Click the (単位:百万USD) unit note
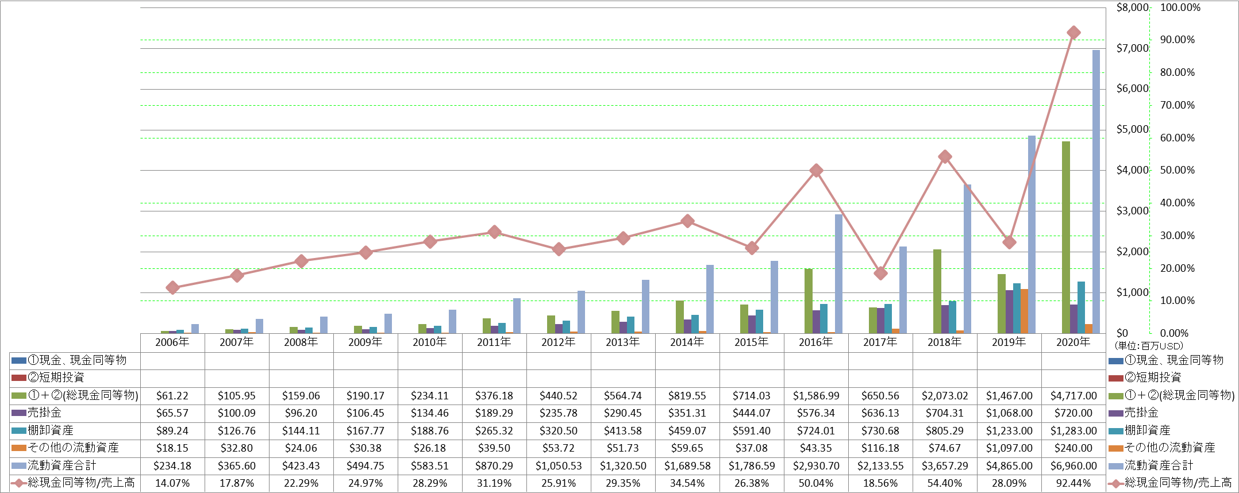1239x493 pixels. click(x=1149, y=346)
